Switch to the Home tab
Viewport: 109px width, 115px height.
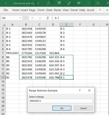coord(16,10)
